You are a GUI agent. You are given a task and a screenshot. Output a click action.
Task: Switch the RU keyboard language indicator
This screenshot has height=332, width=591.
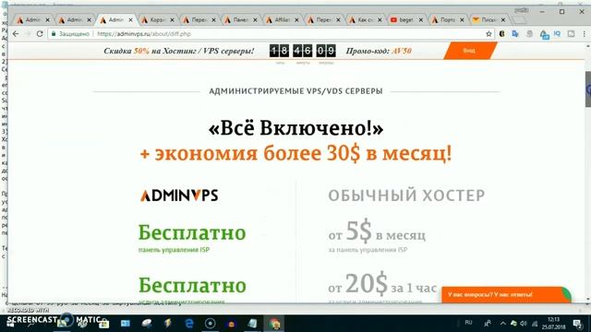468,323
